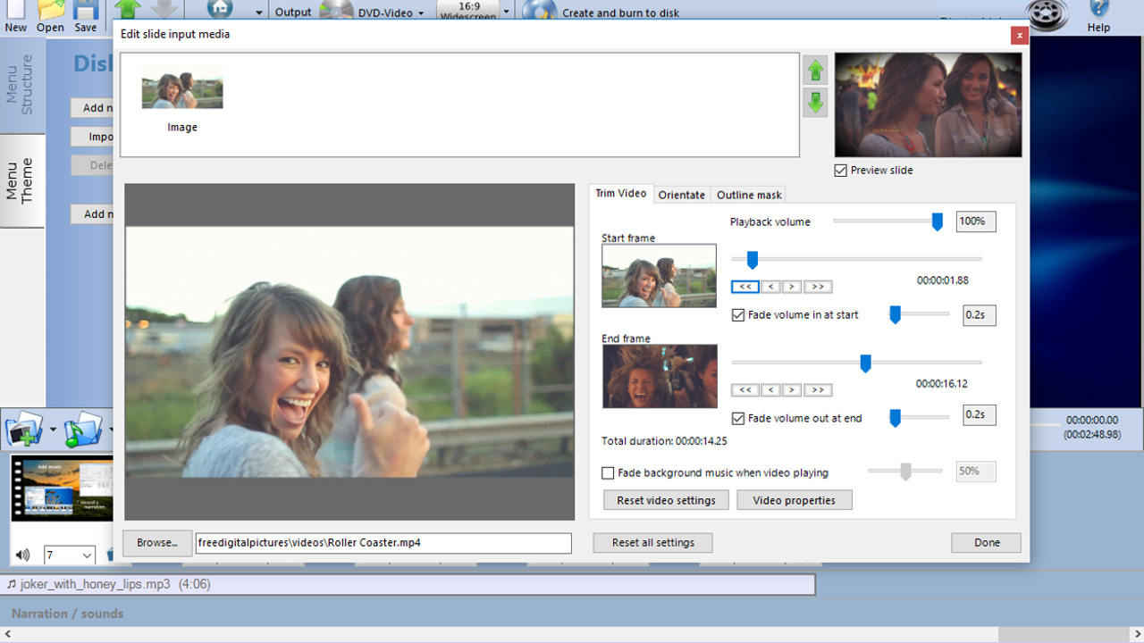This screenshot has width=1144, height=643.
Task: Open the Outline mask tab
Action: tap(748, 195)
